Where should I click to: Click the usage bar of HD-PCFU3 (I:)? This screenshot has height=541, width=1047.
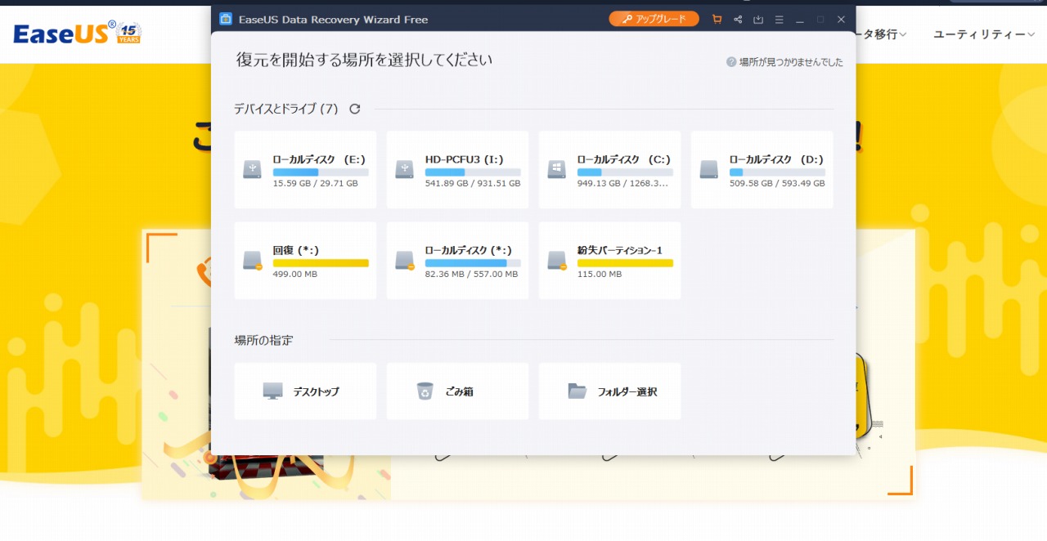pyautogui.click(x=473, y=172)
